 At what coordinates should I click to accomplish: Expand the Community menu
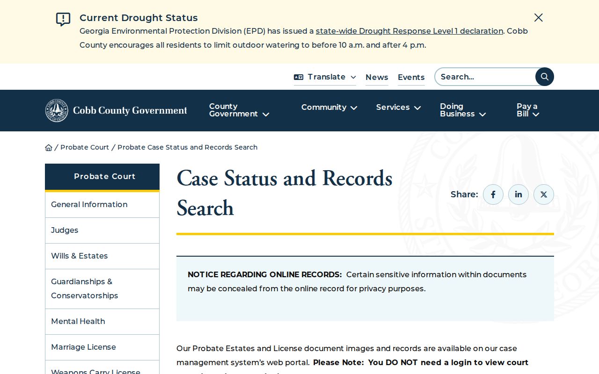(329, 108)
